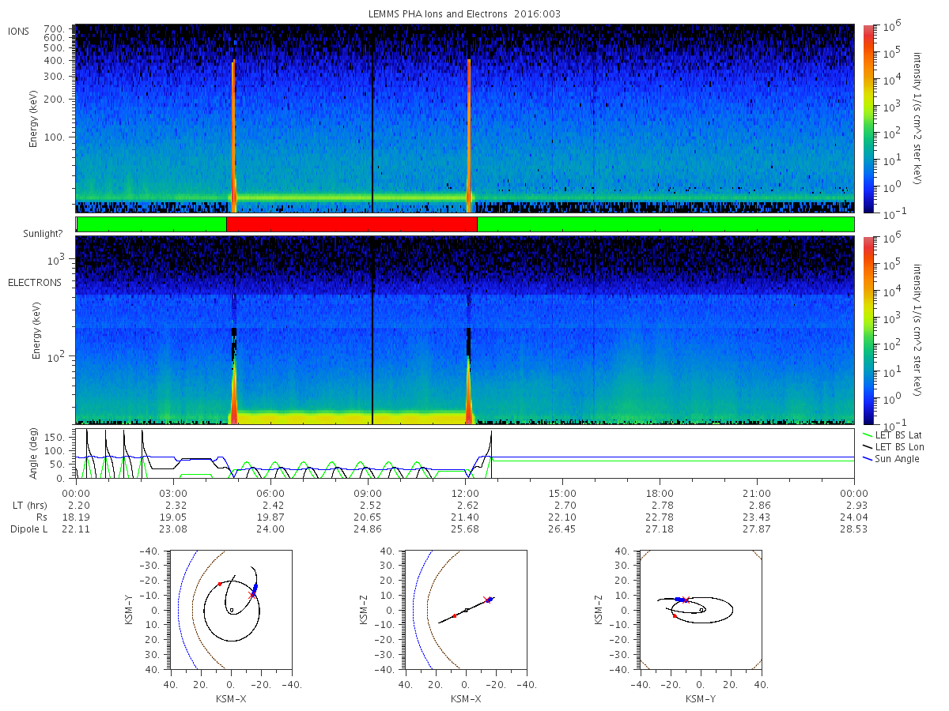The image size is (949, 711).
Task: Click the Rs value 21.40
Action: (x=465, y=517)
